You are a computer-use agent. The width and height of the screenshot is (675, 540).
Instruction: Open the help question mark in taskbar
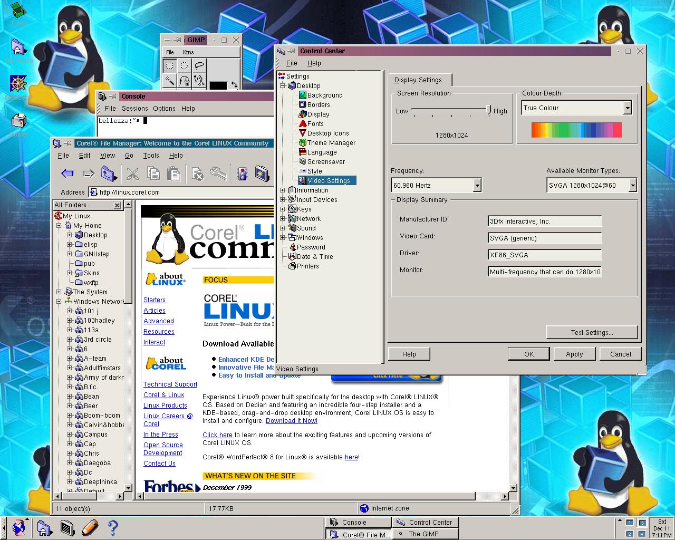(x=112, y=527)
